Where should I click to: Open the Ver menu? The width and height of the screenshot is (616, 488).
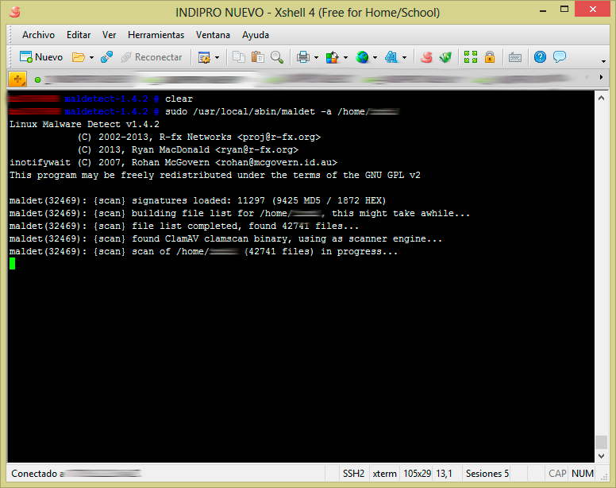tap(110, 35)
